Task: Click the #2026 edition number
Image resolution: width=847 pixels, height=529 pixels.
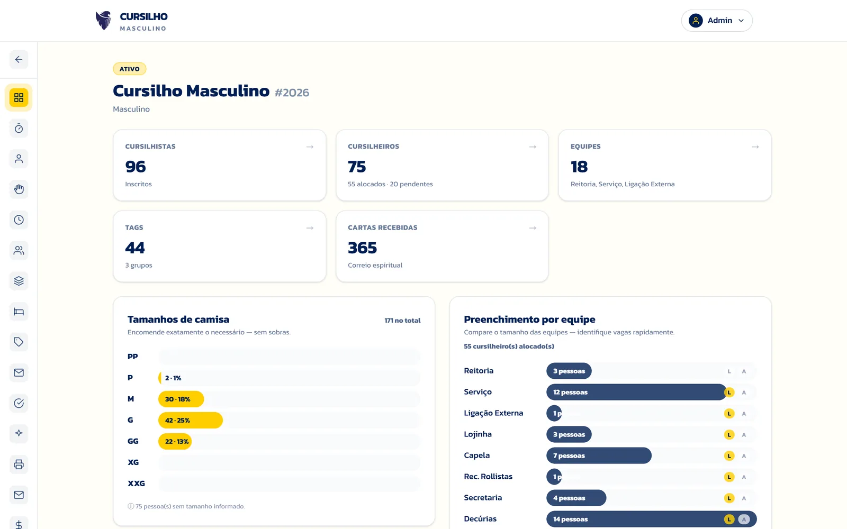Action: tap(292, 93)
